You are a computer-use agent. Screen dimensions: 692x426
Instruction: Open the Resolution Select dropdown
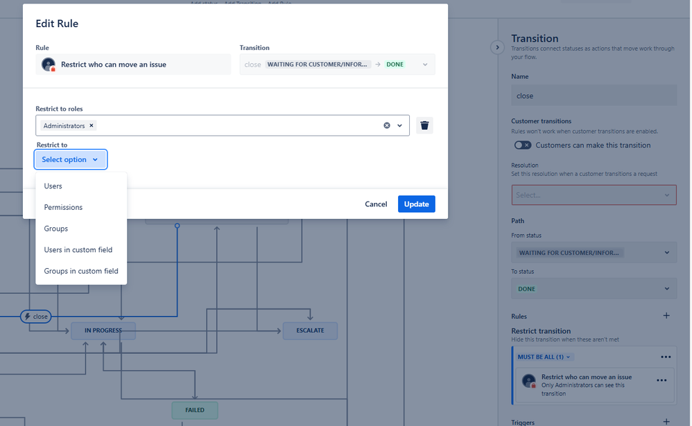coord(594,195)
